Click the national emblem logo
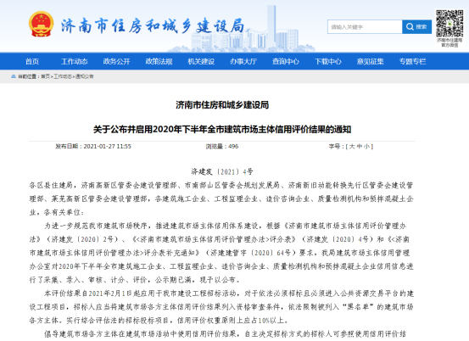Viewport: 469px width, 341px height. click(x=42, y=25)
